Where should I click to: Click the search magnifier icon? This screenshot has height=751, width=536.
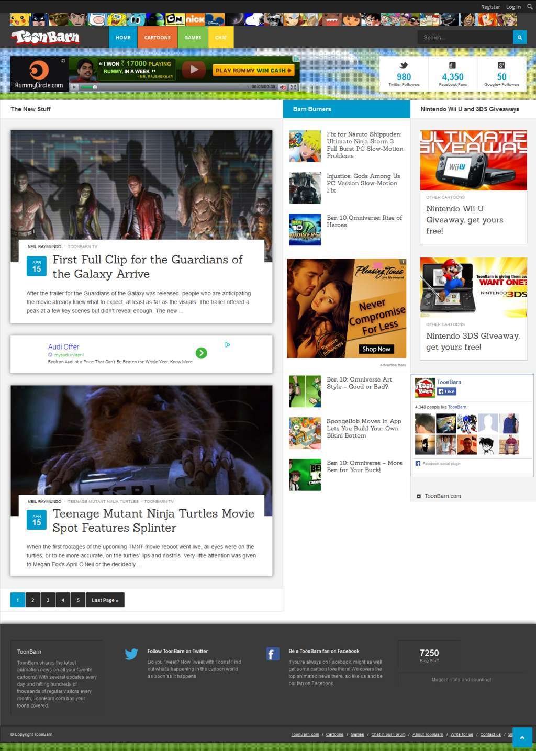click(x=519, y=38)
